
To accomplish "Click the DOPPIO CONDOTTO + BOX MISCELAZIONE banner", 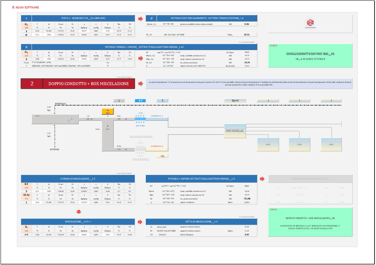I will pyautogui.click(x=78, y=84).
